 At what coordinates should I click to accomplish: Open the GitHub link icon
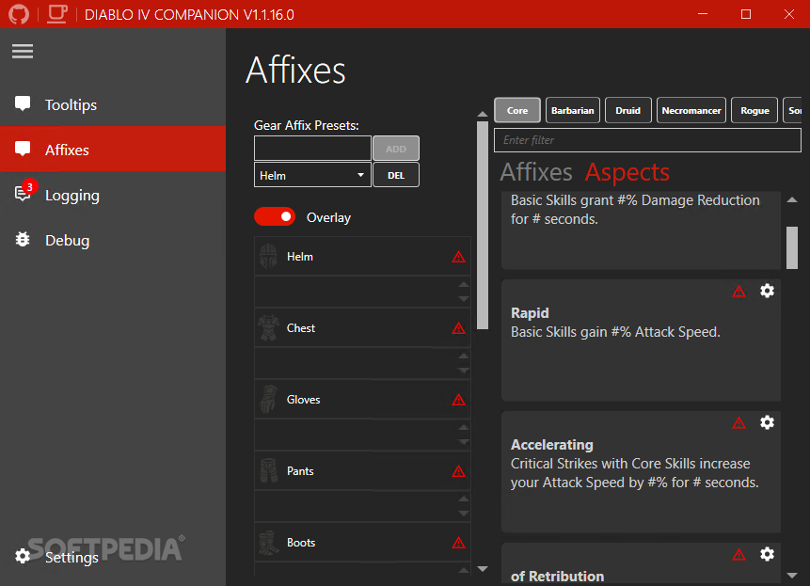[19, 14]
